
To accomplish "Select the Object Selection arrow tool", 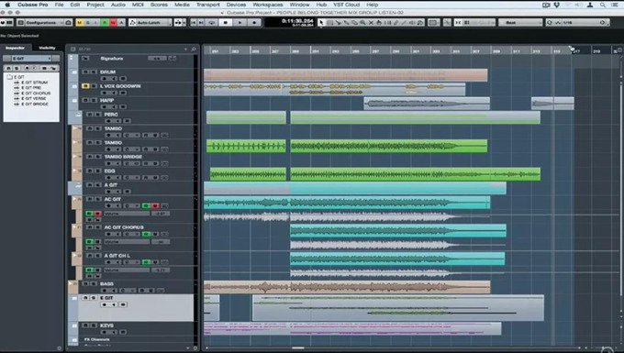I will click(321, 23).
